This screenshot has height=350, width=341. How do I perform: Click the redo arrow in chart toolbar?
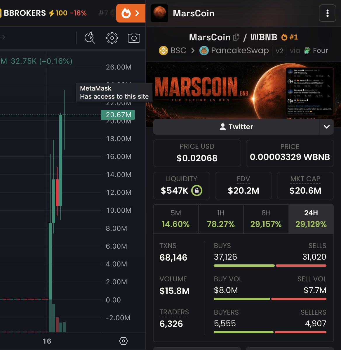click(2, 37)
